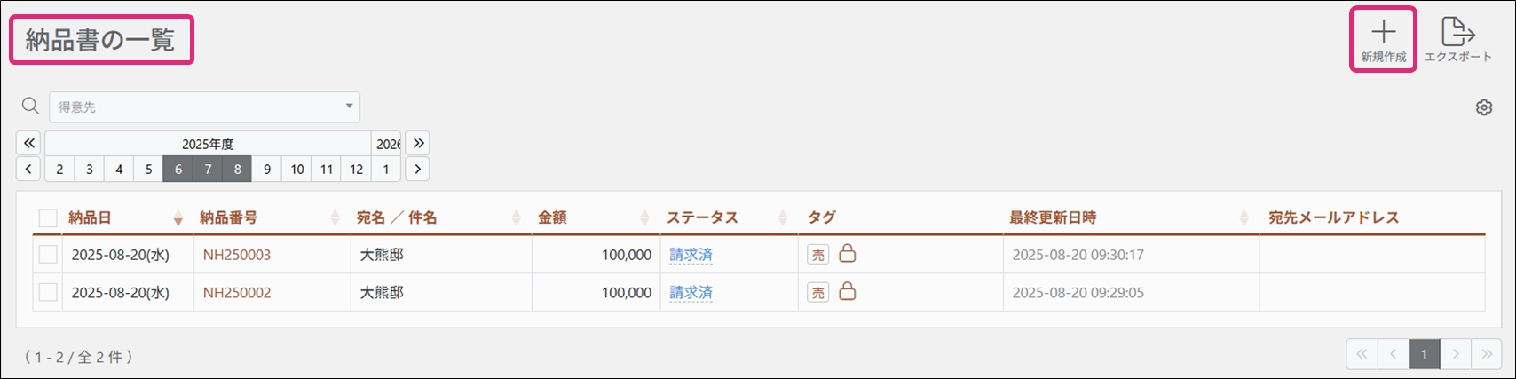Select month 9 in month selector
The width and height of the screenshot is (1516, 379).
(x=267, y=169)
